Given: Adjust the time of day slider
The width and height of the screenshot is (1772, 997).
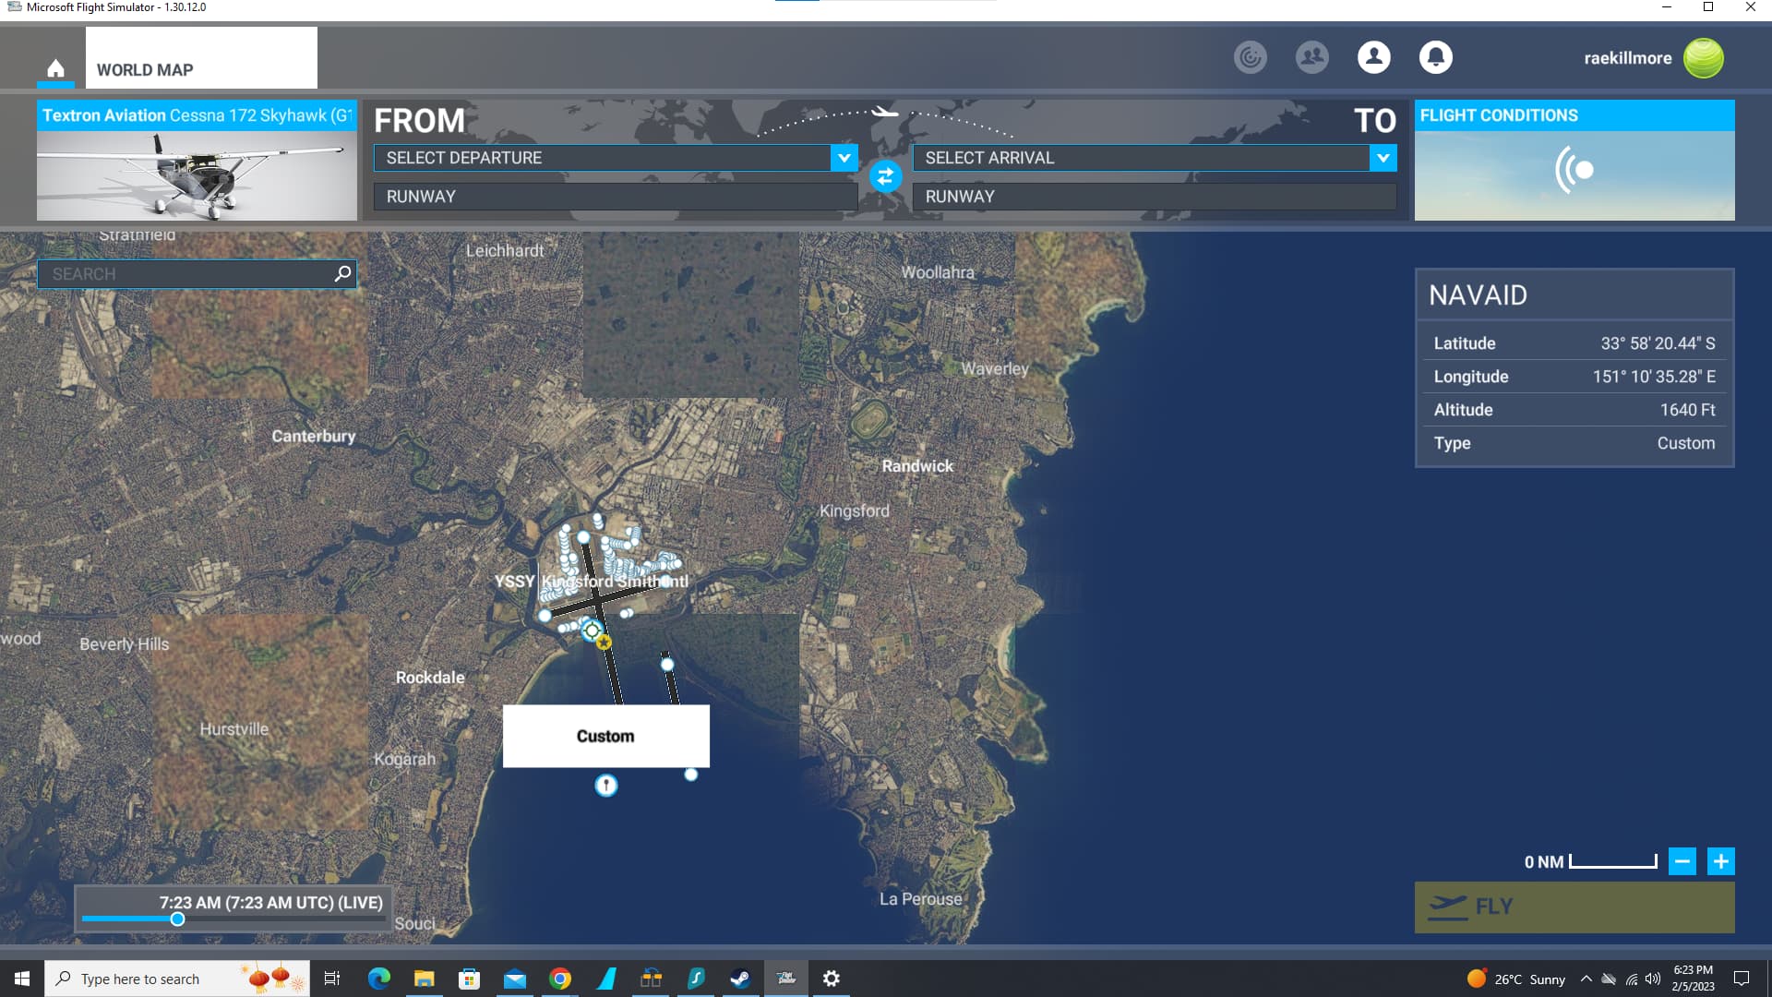Looking at the screenshot, I should tap(177, 919).
